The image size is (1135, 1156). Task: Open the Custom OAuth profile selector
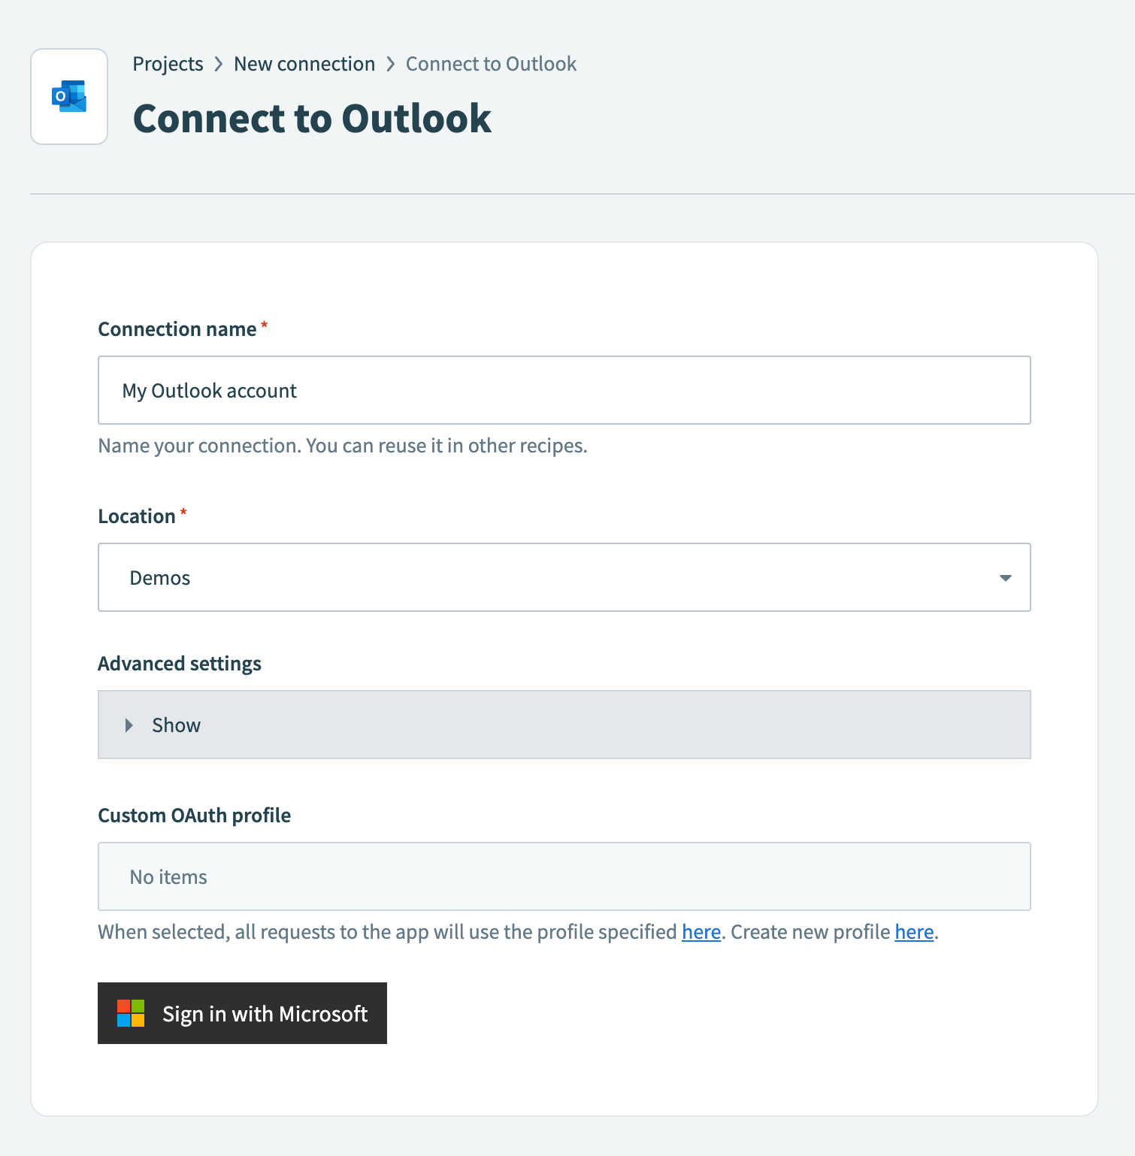(564, 876)
